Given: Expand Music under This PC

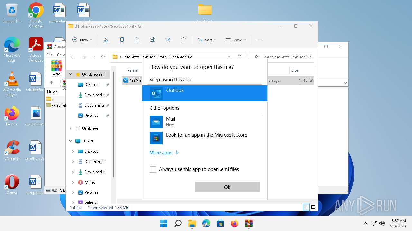Looking at the screenshot, I should (73, 182).
